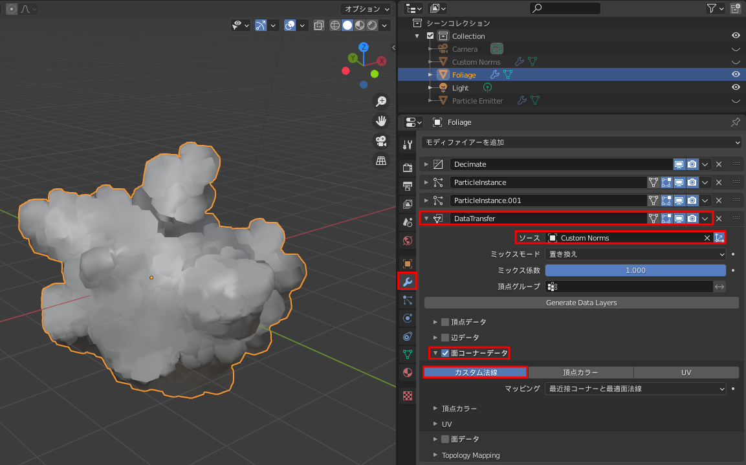Viewport: 746px width, 465px height.
Task: Pin the properties editor with pin icon
Action: click(736, 122)
